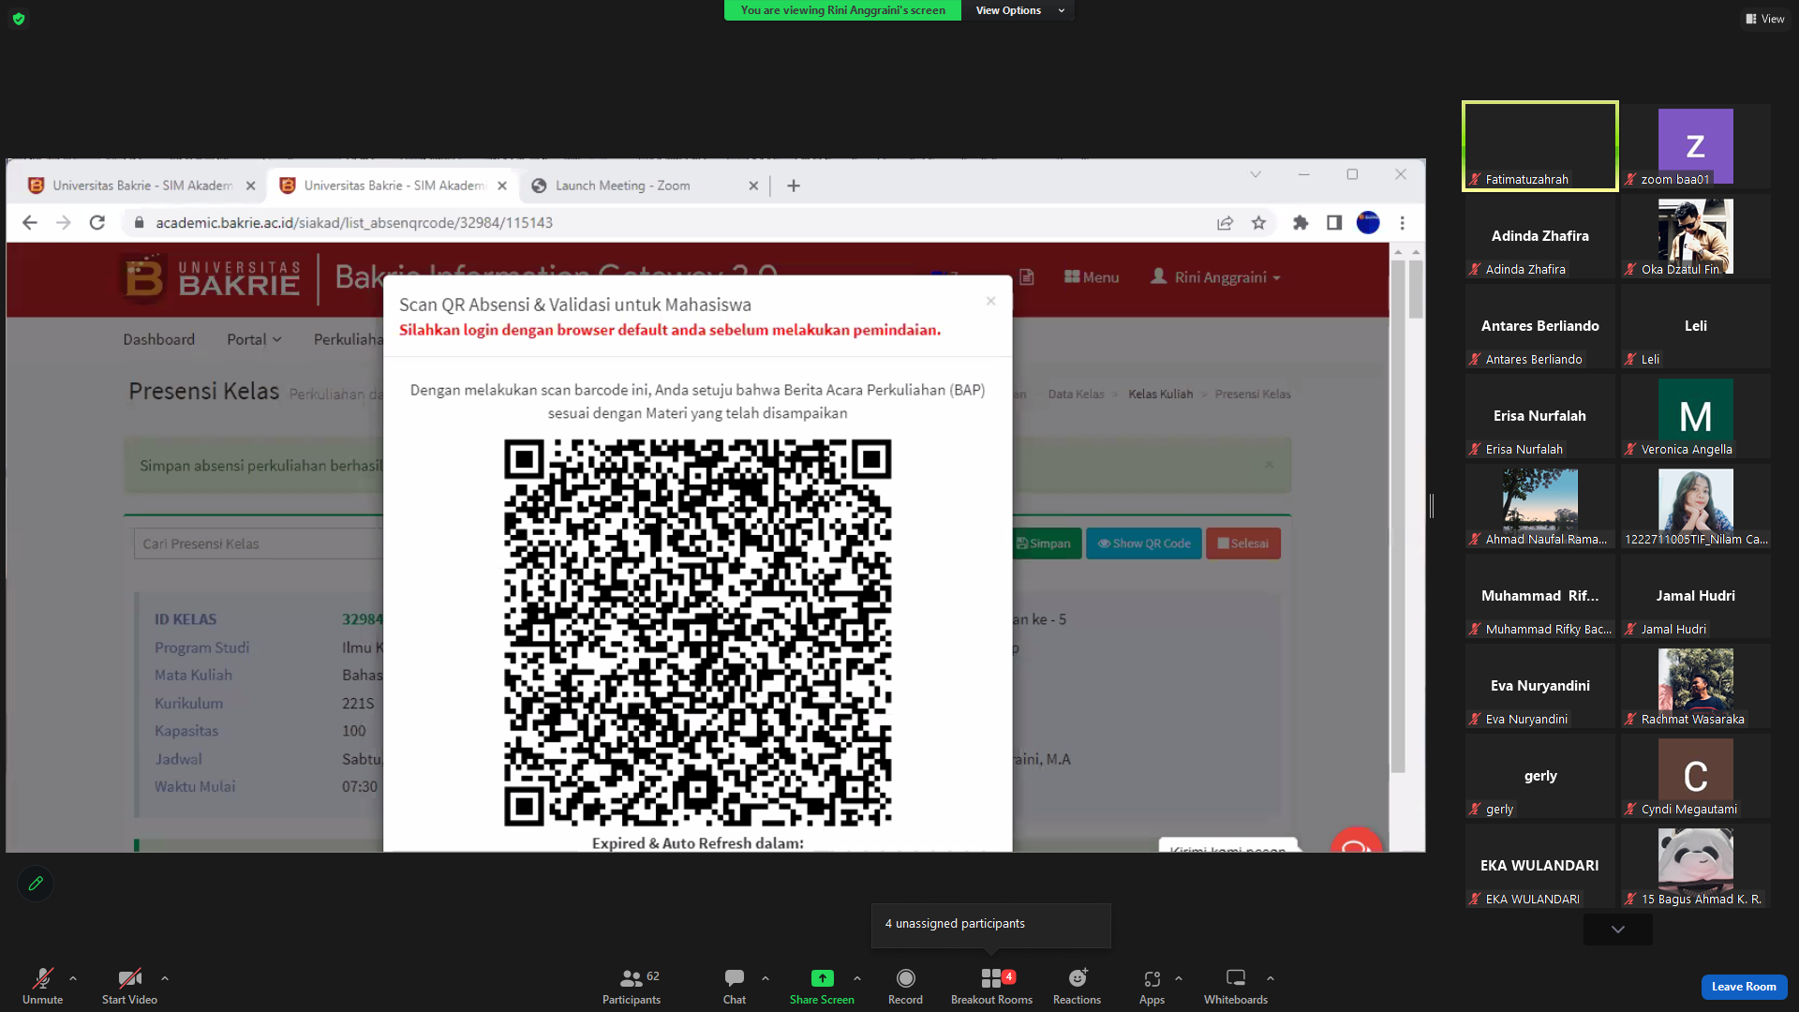This screenshot has width=1799, height=1012.
Task: Switch to first Universitas Bakrie browser tab
Action: pyautogui.click(x=141, y=186)
